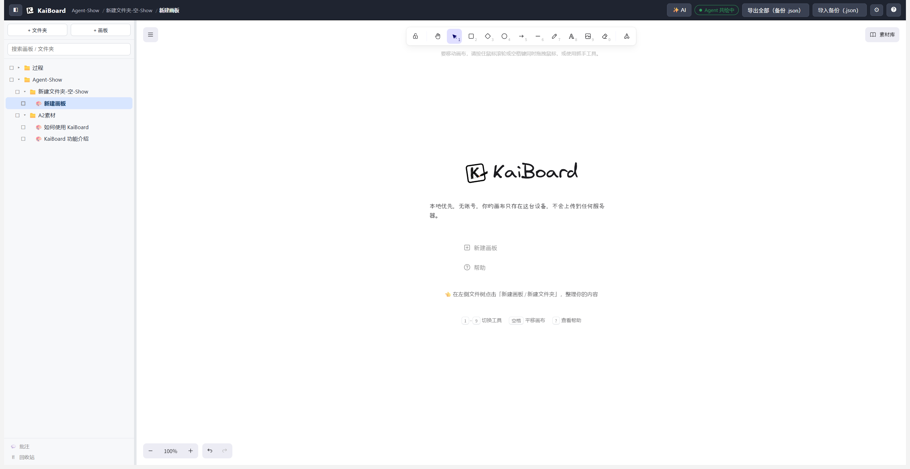Click 导入备份（.json）button
The image size is (910, 469).
pos(839,10)
